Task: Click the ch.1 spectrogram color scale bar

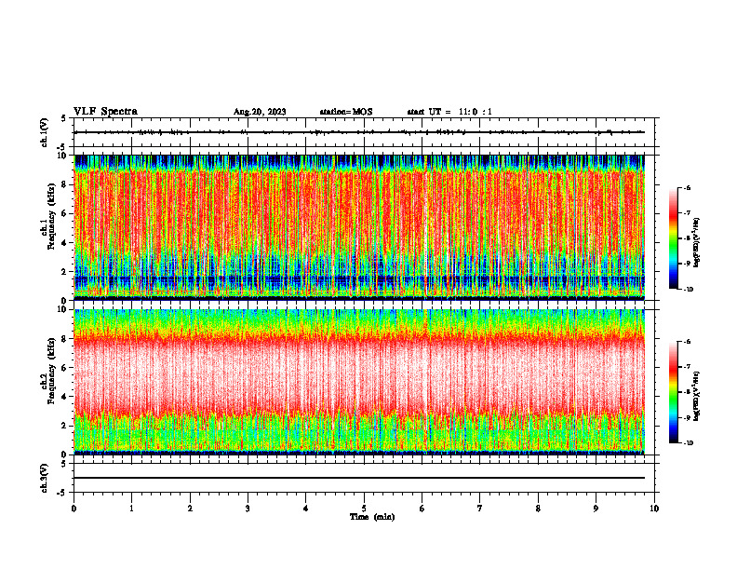Action: [674, 238]
